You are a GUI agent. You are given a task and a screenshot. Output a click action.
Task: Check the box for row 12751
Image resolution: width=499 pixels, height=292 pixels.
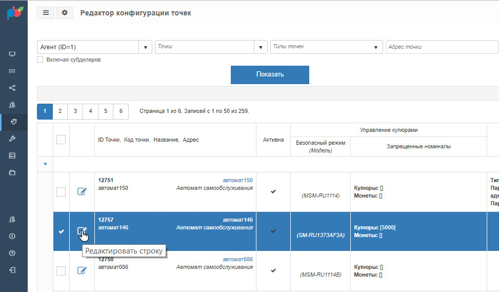[x=61, y=192]
